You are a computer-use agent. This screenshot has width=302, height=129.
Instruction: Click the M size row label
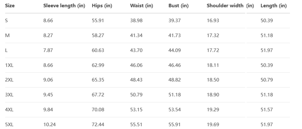pyautogui.click(x=7, y=35)
